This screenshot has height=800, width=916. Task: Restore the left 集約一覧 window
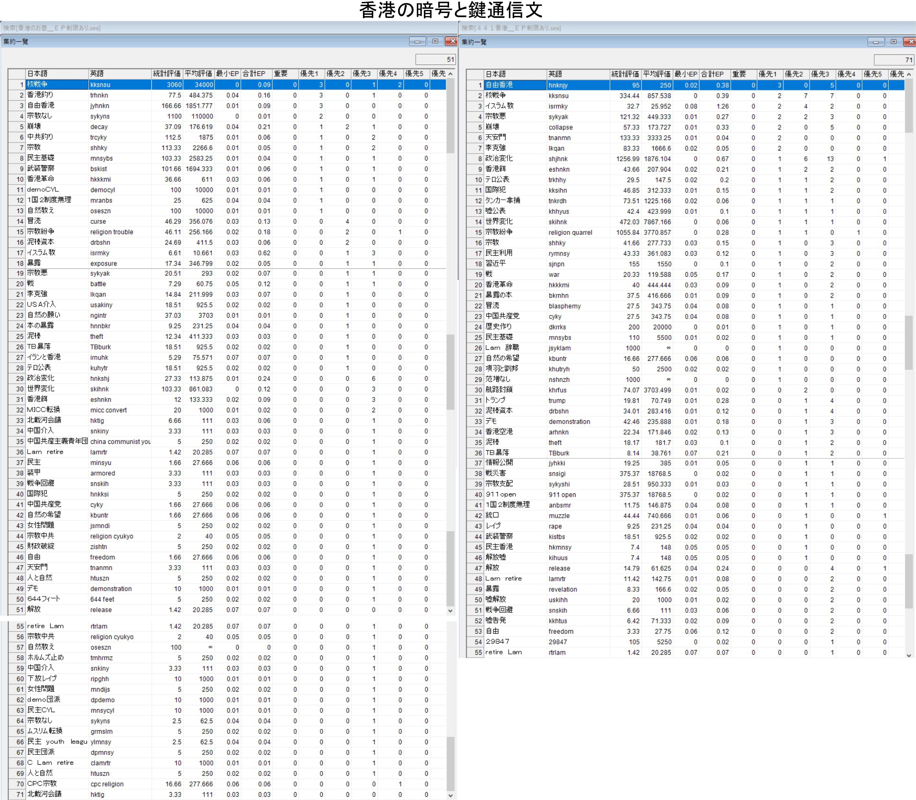pyautogui.click(x=435, y=42)
